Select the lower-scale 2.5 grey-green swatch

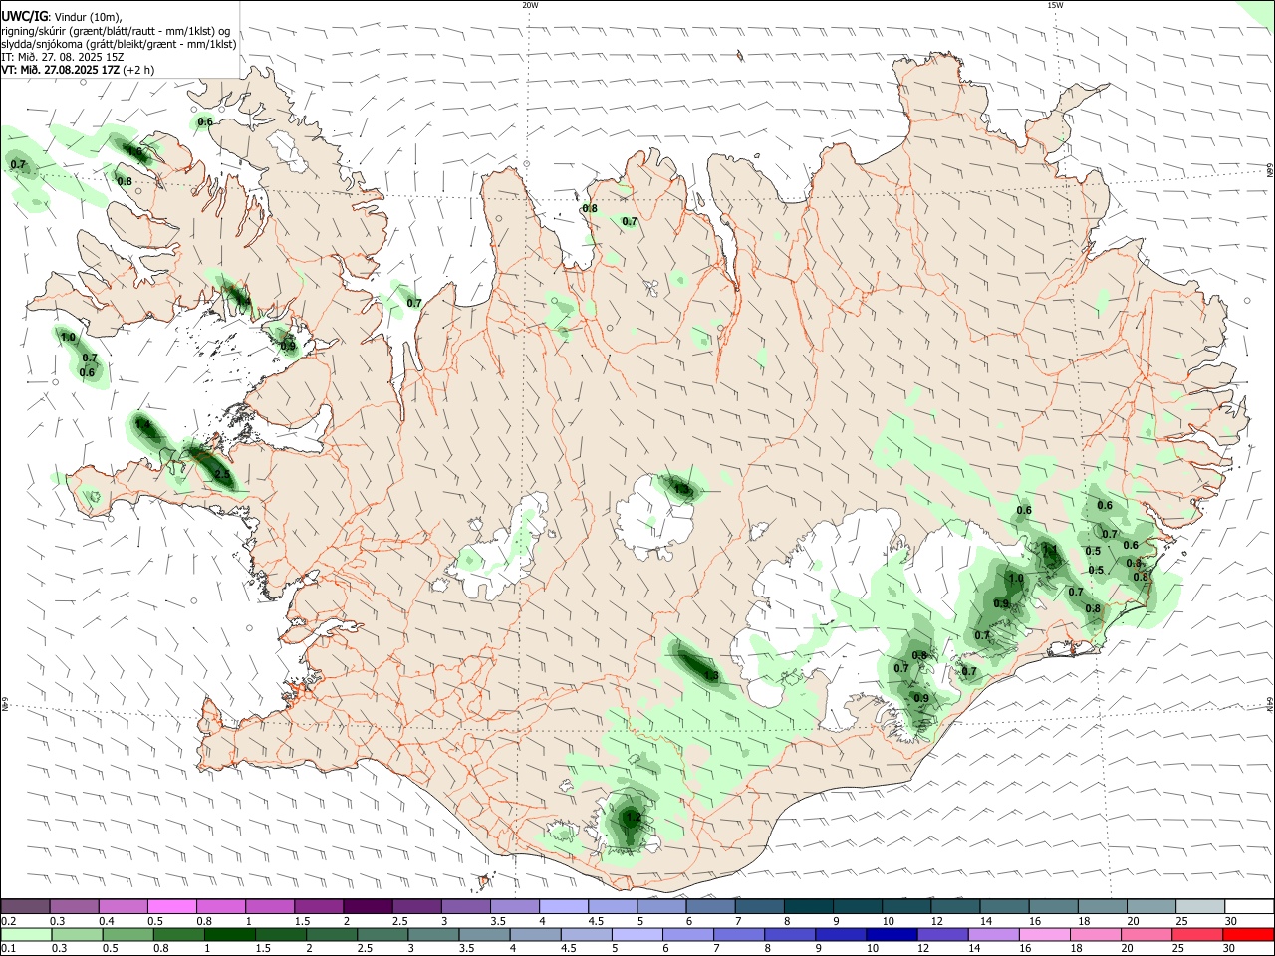tap(383, 935)
